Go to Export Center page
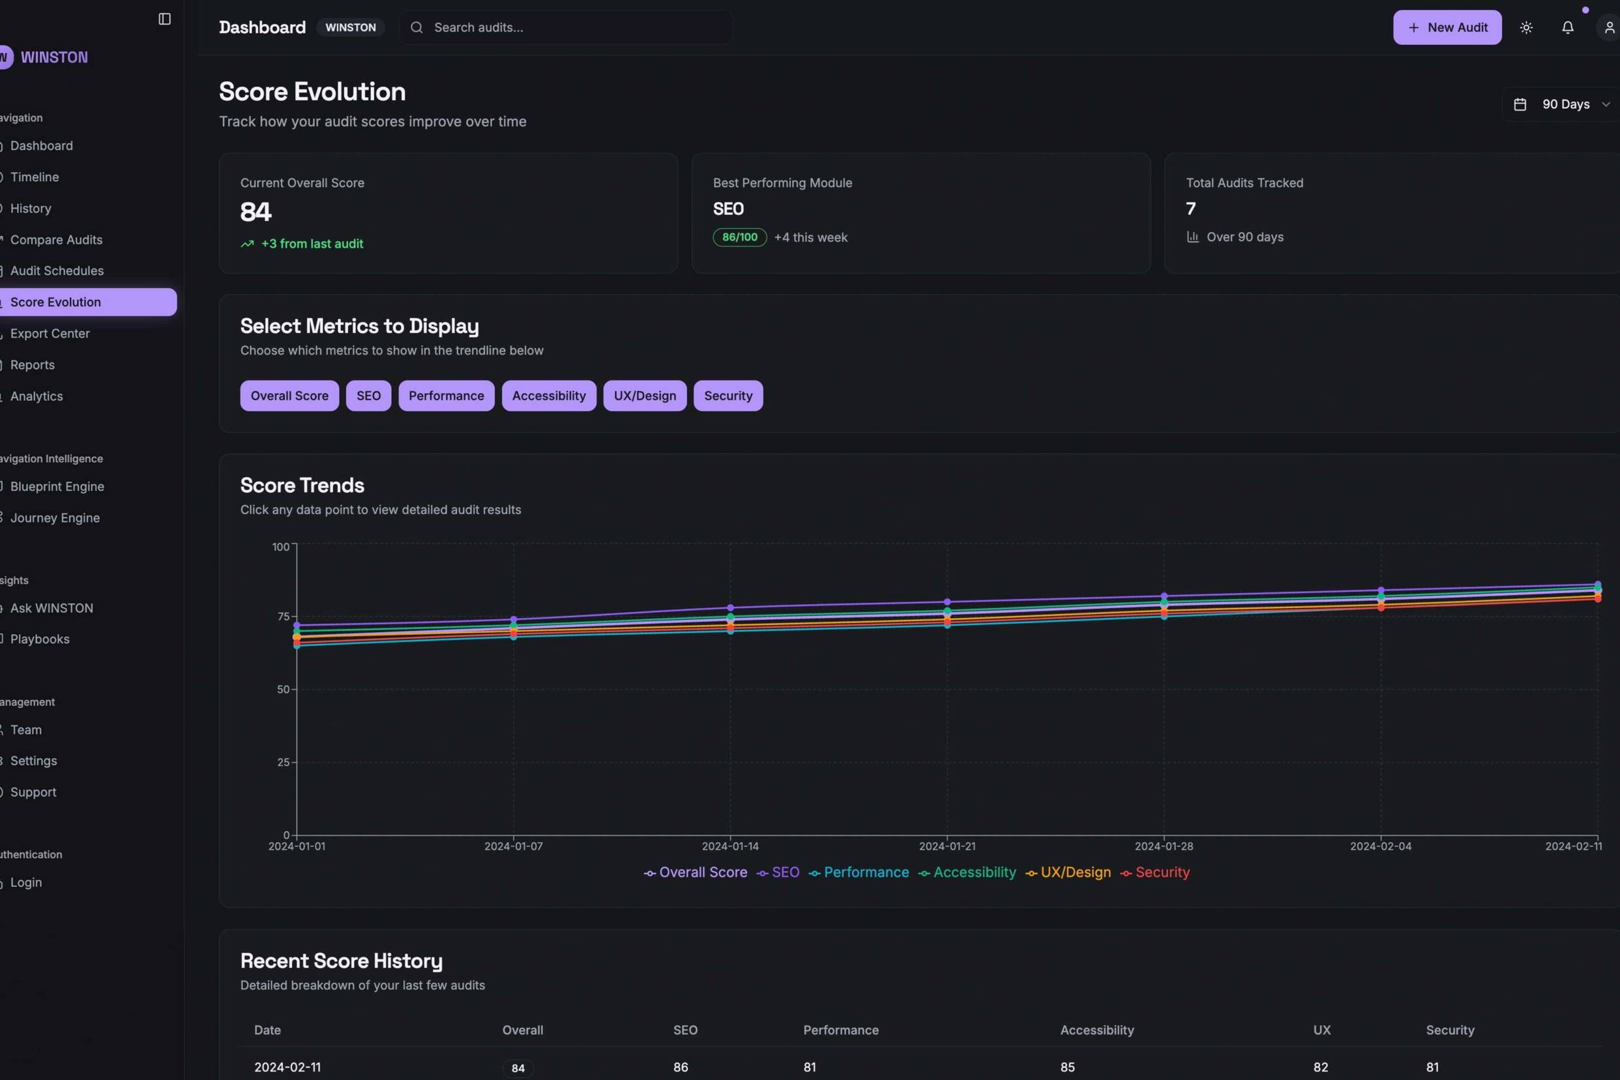 pyautogui.click(x=50, y=333)
